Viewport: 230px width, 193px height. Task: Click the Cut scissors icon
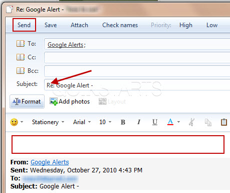[x=191, y=122]
